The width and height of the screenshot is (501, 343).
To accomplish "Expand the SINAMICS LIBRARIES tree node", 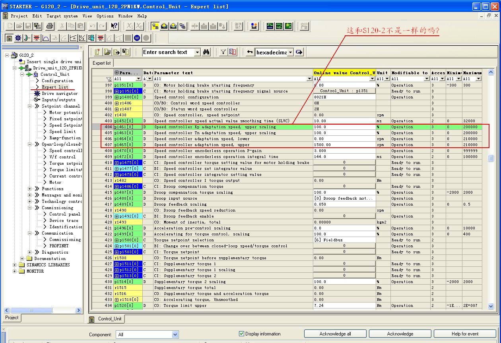I will coord(15,265).
